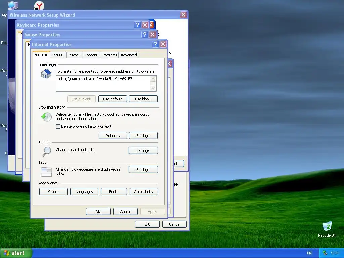Cancel the Internet Properties dialog
The width and height of the screenshot is (344, 258).
pos(125,212)
